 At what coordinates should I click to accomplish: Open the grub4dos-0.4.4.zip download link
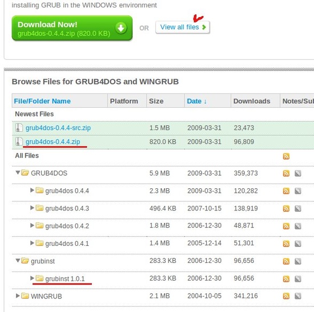pyautogui.click(x=53, y=141)
